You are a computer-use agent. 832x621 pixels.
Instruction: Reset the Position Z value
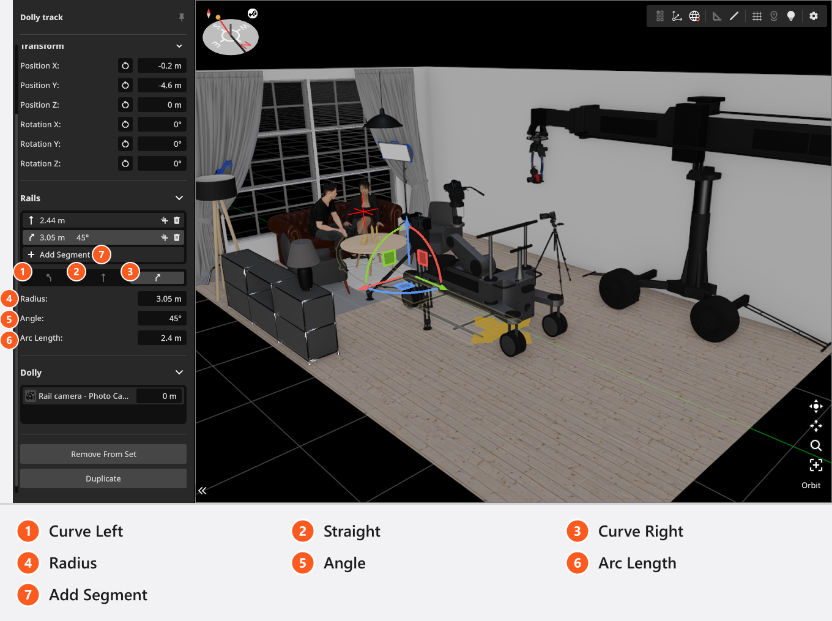click(x=125, y=105)
